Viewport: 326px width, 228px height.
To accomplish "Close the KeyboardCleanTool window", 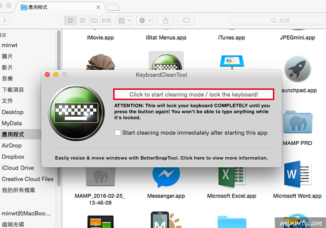I will 47,74.
